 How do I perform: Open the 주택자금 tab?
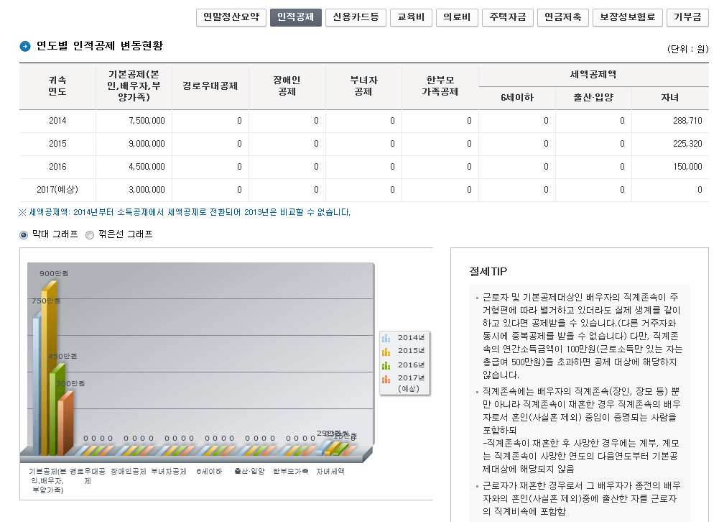tap(508, 17)
